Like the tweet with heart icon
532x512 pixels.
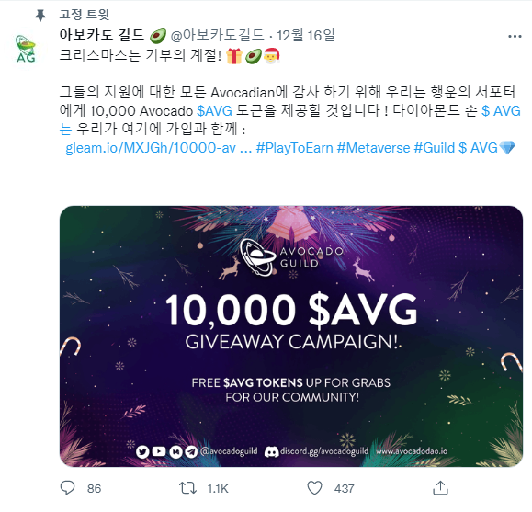314,488
